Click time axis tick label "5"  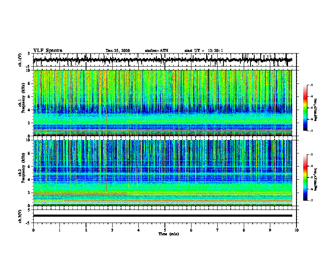[x=165, y=230]
